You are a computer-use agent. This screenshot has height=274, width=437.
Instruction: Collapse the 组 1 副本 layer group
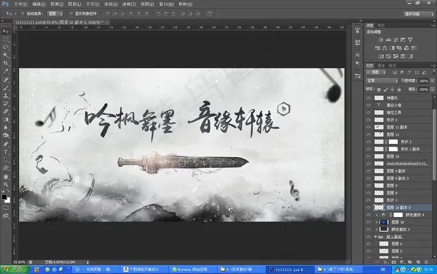tap(375, 237)
